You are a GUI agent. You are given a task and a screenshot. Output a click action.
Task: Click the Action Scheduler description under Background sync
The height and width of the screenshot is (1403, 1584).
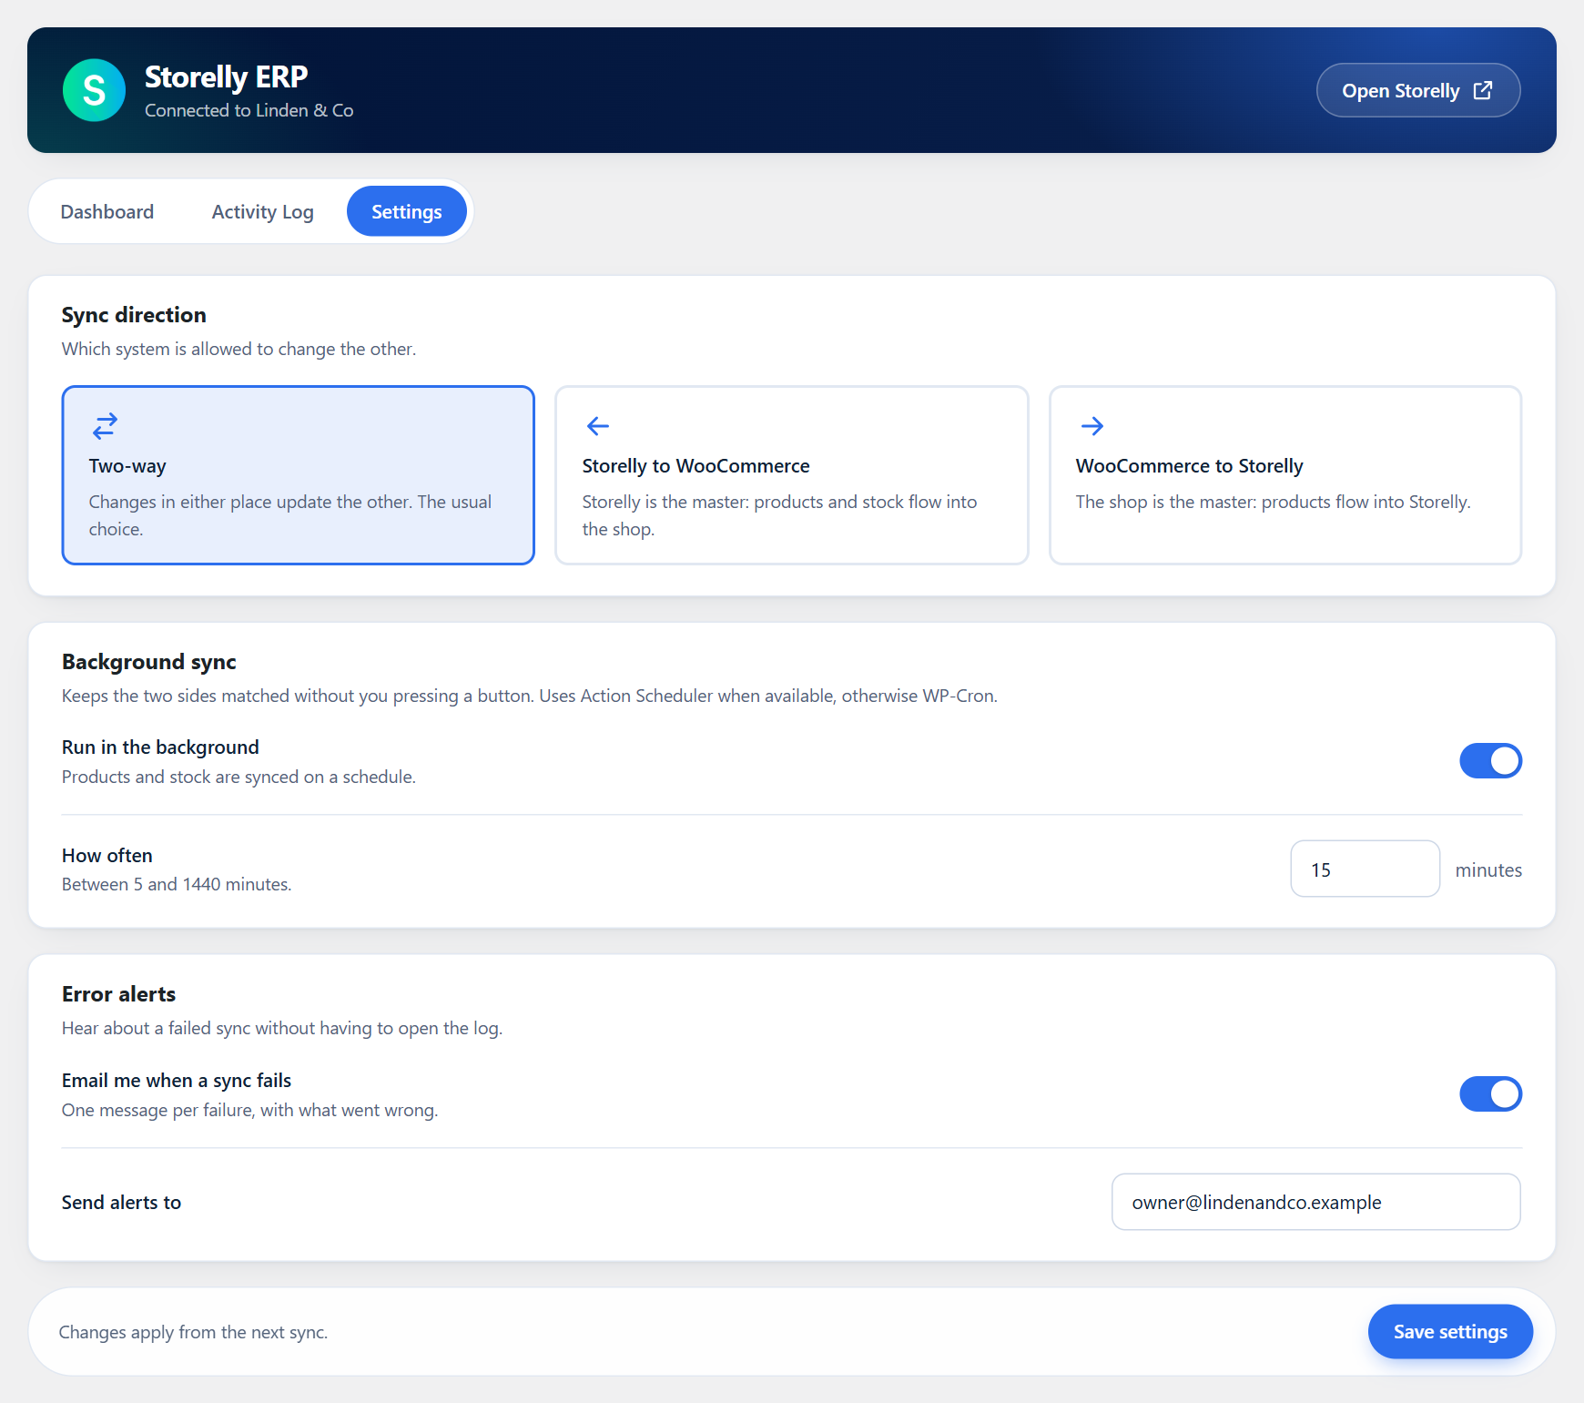(530, 696)
